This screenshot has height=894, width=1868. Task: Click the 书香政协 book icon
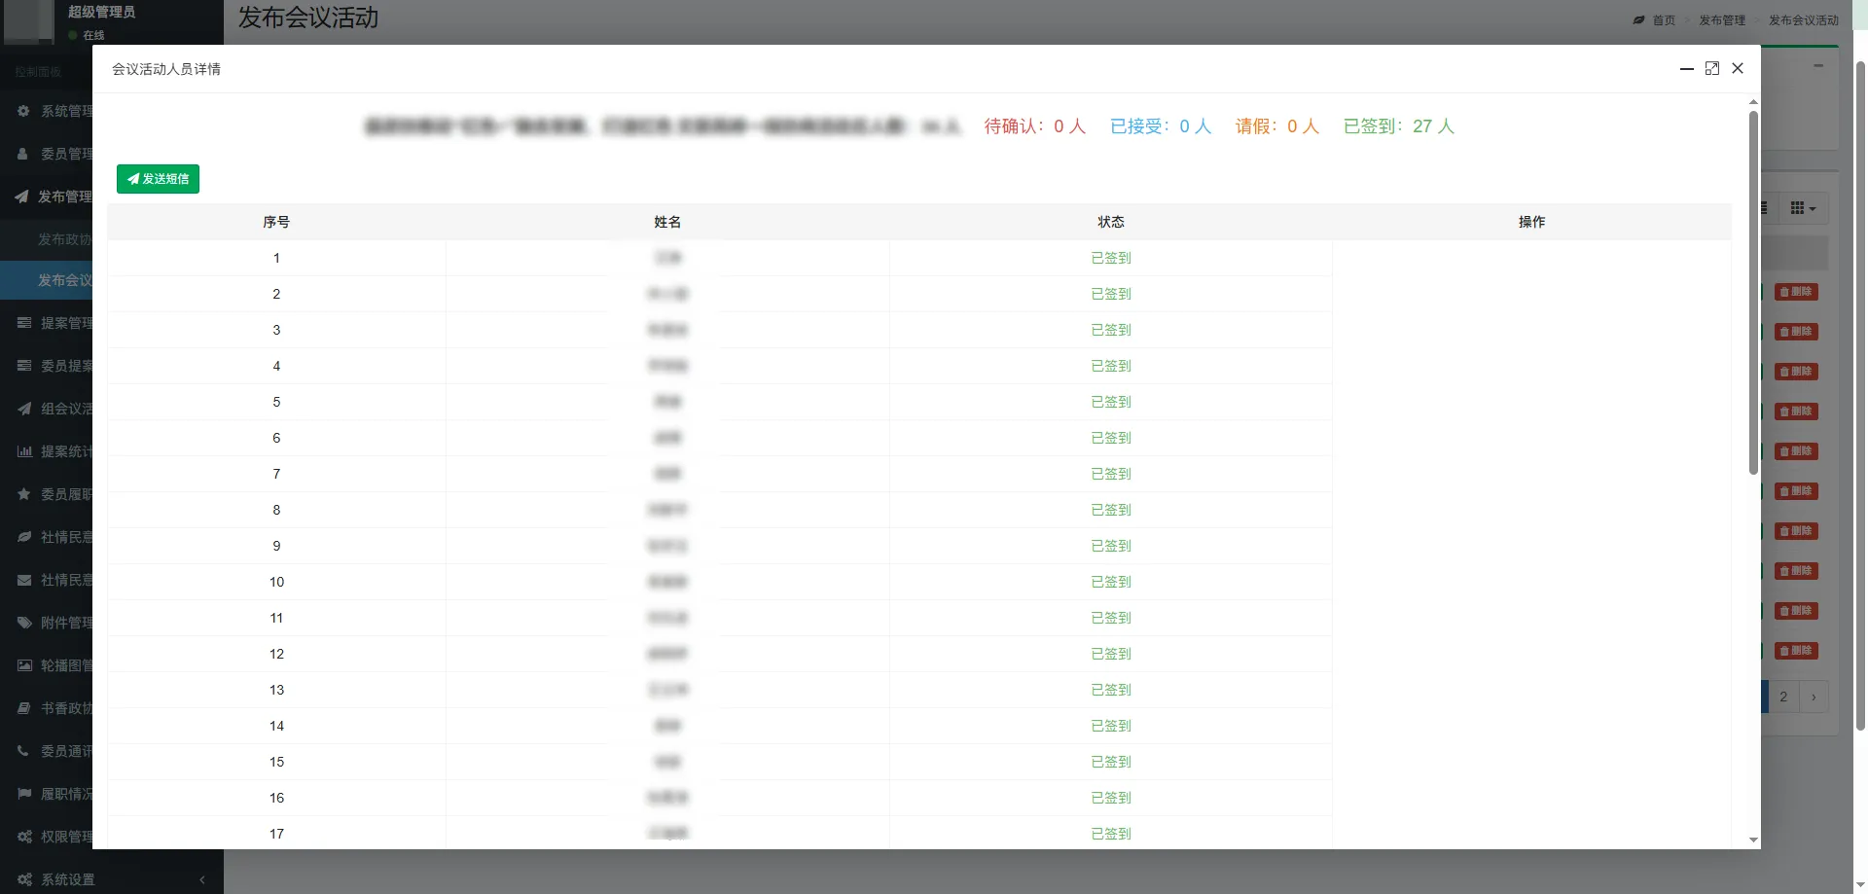[x=24, y=708]
